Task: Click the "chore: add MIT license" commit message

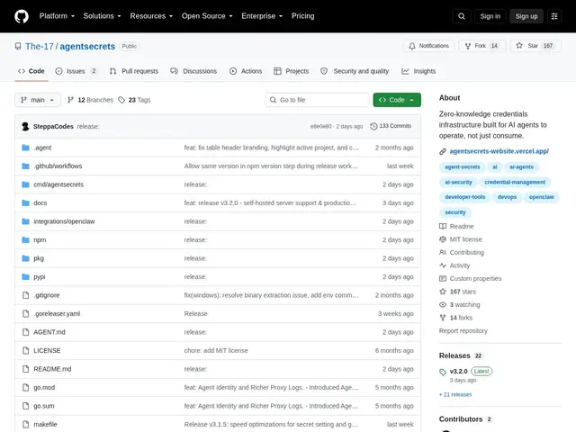Action: 216,350
